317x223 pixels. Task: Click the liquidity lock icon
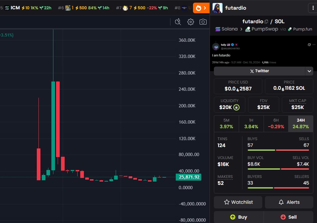coord(236,107)
